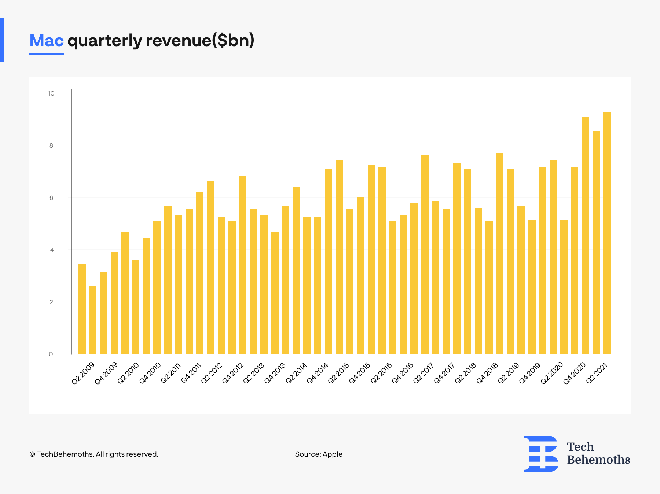660x494 pixels.
Task: Select the Q2 2021 revenue bar
Action: pos(607,233)
